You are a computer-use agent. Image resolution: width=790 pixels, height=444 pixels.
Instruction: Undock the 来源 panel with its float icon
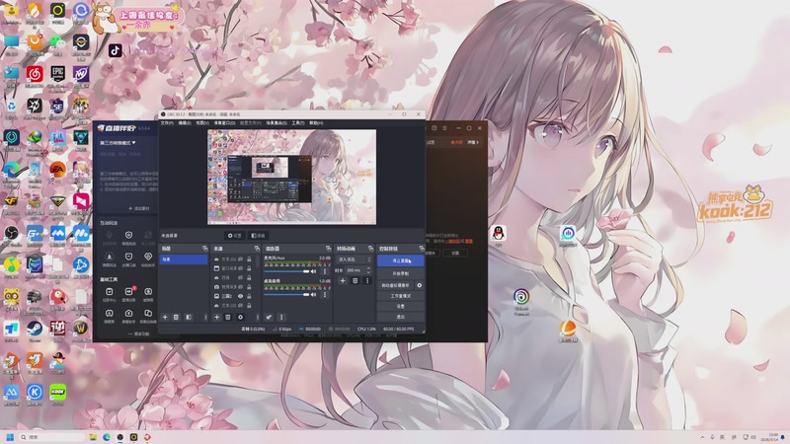point(257,249)
